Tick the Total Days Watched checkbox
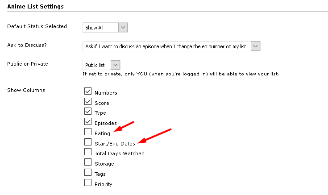Viewport: 328px width, 195px height. [88, 152]
